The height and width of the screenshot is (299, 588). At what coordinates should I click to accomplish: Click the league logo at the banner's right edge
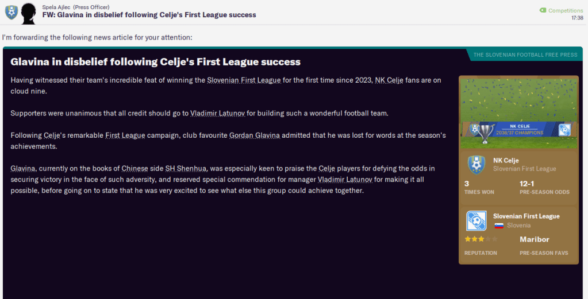click(x=564, y=129)
